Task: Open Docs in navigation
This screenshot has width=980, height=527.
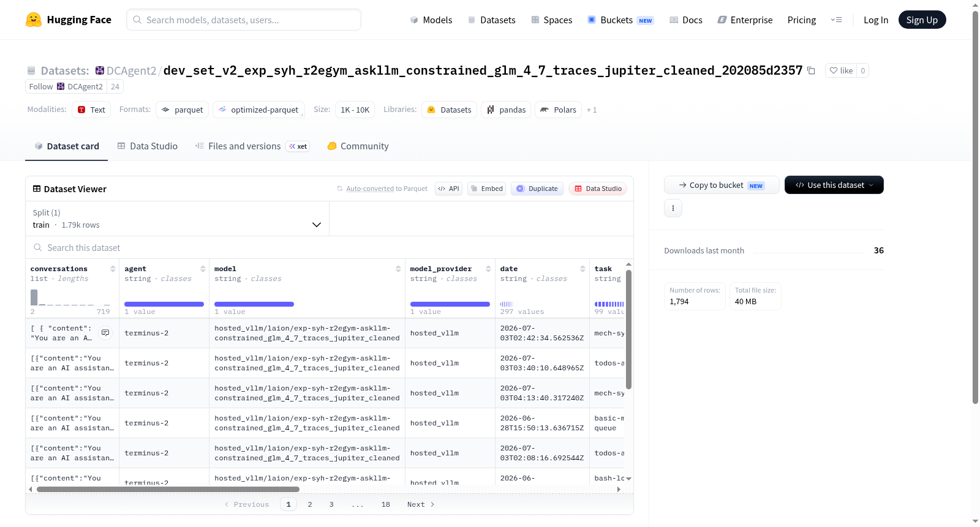Action: point(686,20)
